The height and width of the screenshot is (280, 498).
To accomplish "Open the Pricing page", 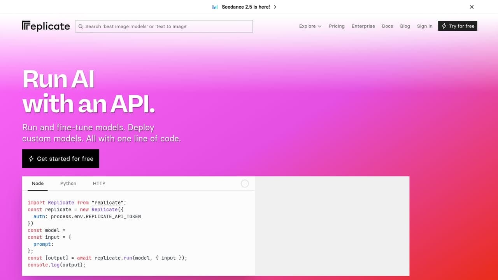I will (337, 26).
